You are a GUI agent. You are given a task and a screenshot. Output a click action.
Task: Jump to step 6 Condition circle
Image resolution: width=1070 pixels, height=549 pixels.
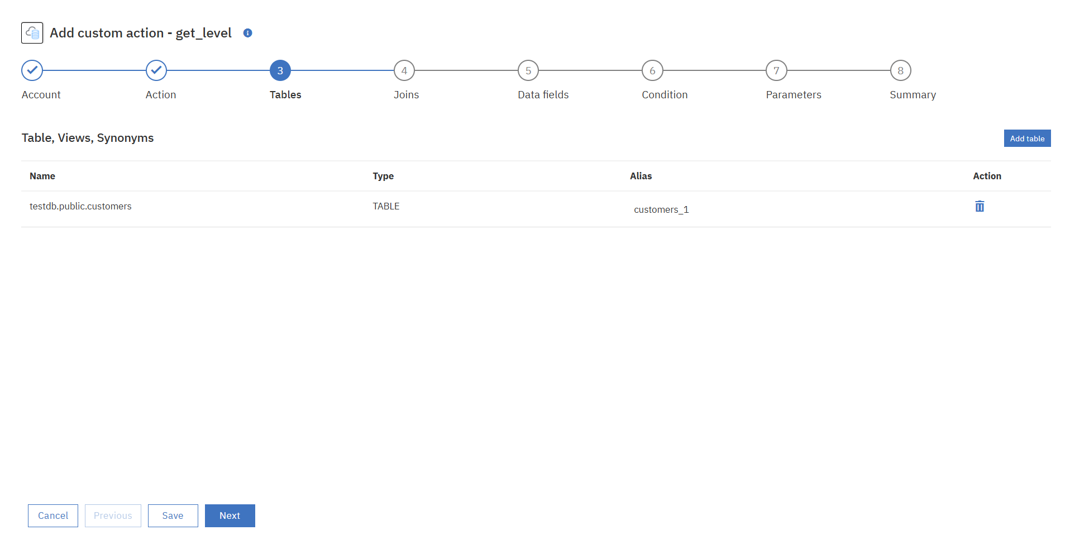(x=652, y=70)
